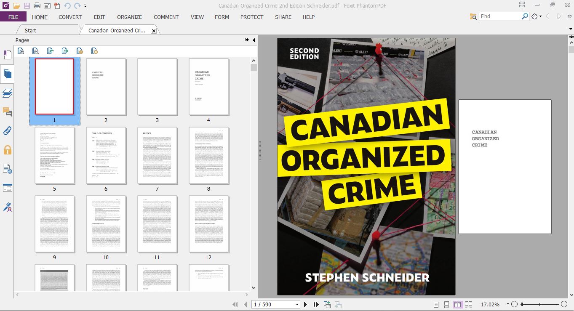Jump to the last page arrow

coord(316,304)
